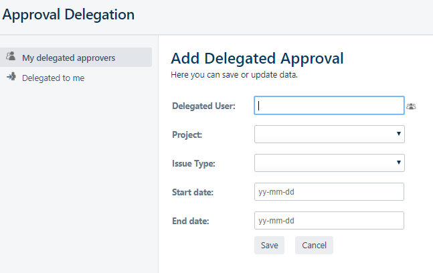This screenshot has height=273, width=433.
Task: Click the Delegated User label
Action: point(203,106)
